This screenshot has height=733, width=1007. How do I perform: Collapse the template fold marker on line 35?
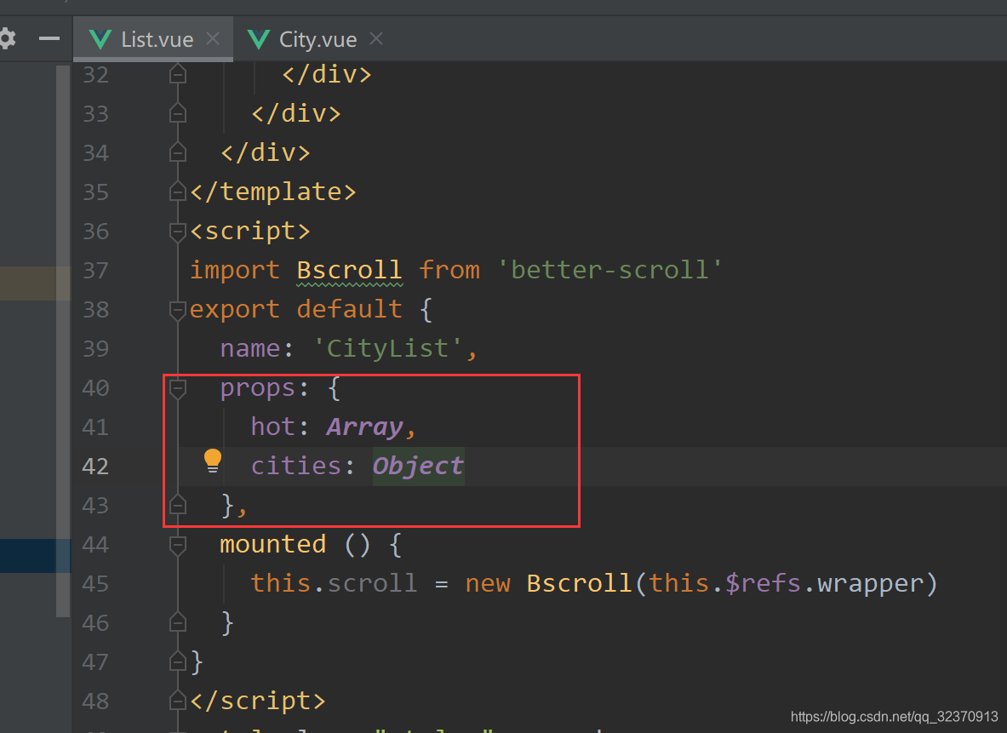pos(178,192)
